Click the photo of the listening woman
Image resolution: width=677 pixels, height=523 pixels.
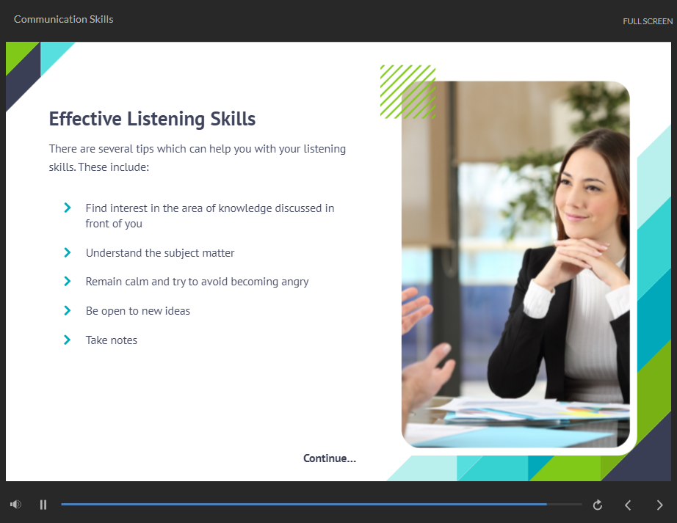click(x=515, y=264)
